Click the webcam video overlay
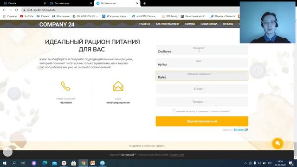 click(267, 22)
